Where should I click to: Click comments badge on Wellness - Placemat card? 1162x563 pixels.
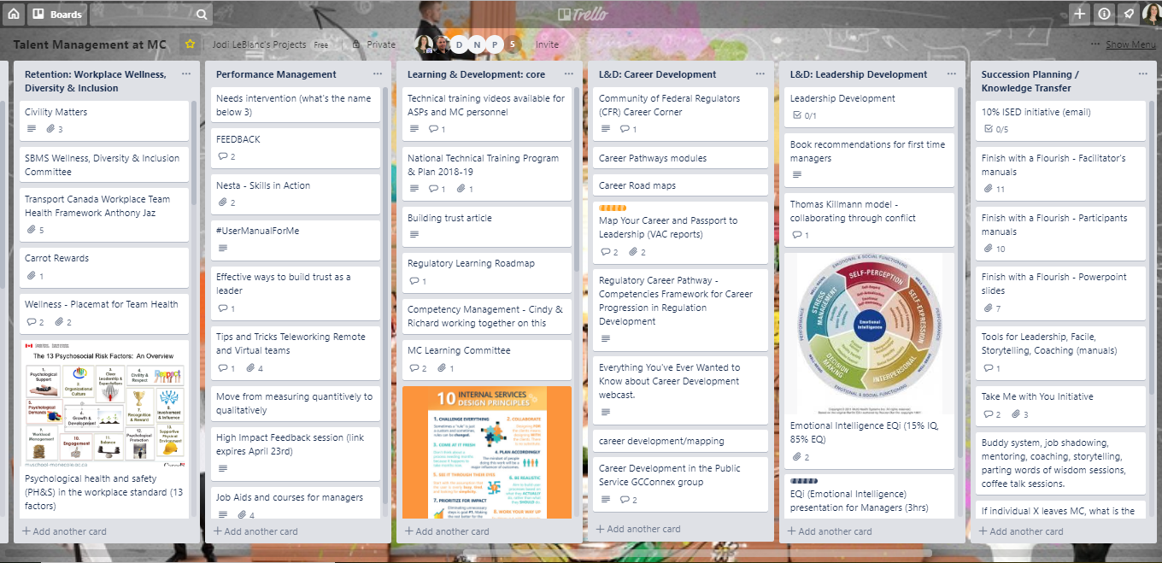pos(35,322)
